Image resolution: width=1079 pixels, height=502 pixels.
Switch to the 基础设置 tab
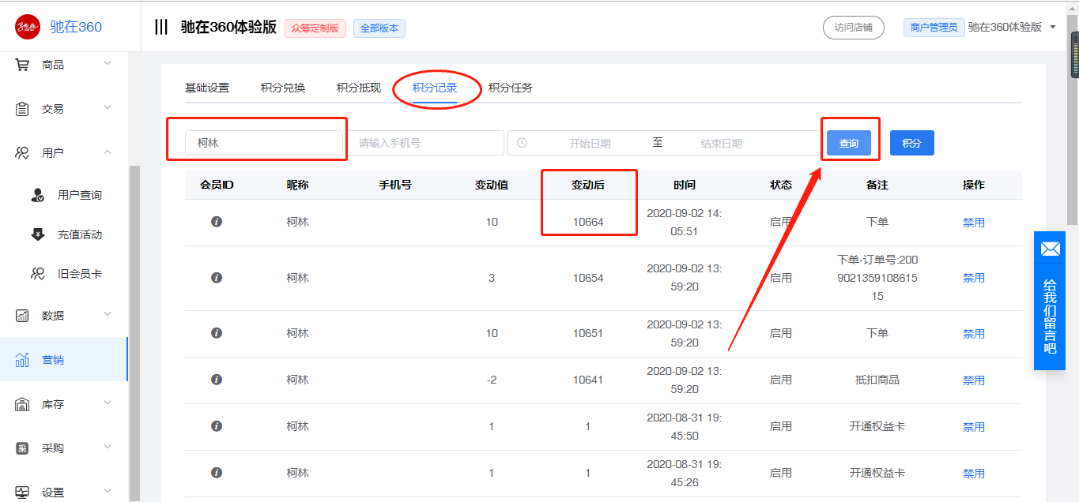pyautogui.click(x=207, y=88)
